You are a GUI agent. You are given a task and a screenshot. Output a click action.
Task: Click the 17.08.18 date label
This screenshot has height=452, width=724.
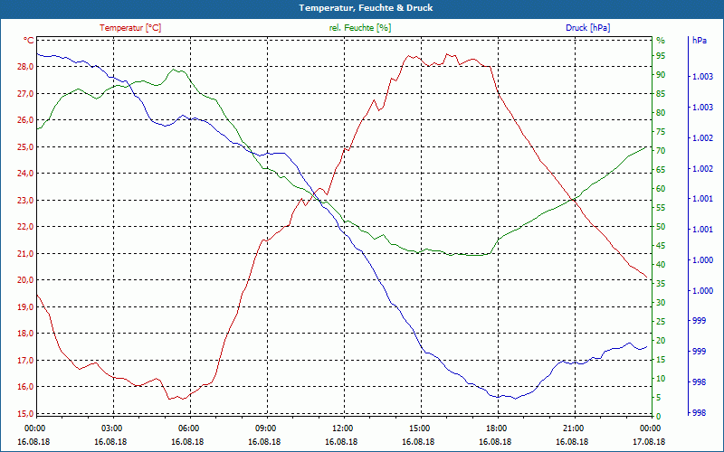tap(649, 441)
